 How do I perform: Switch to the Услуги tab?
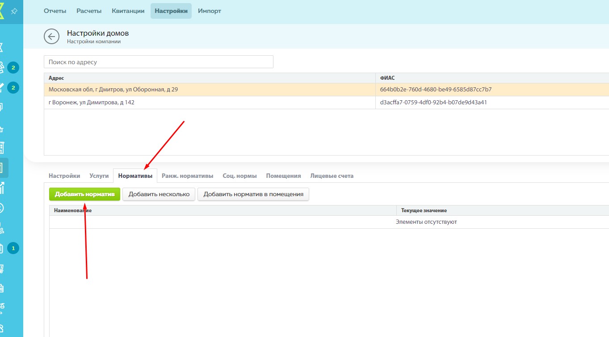pyautogui.click(x=99, y=176)
